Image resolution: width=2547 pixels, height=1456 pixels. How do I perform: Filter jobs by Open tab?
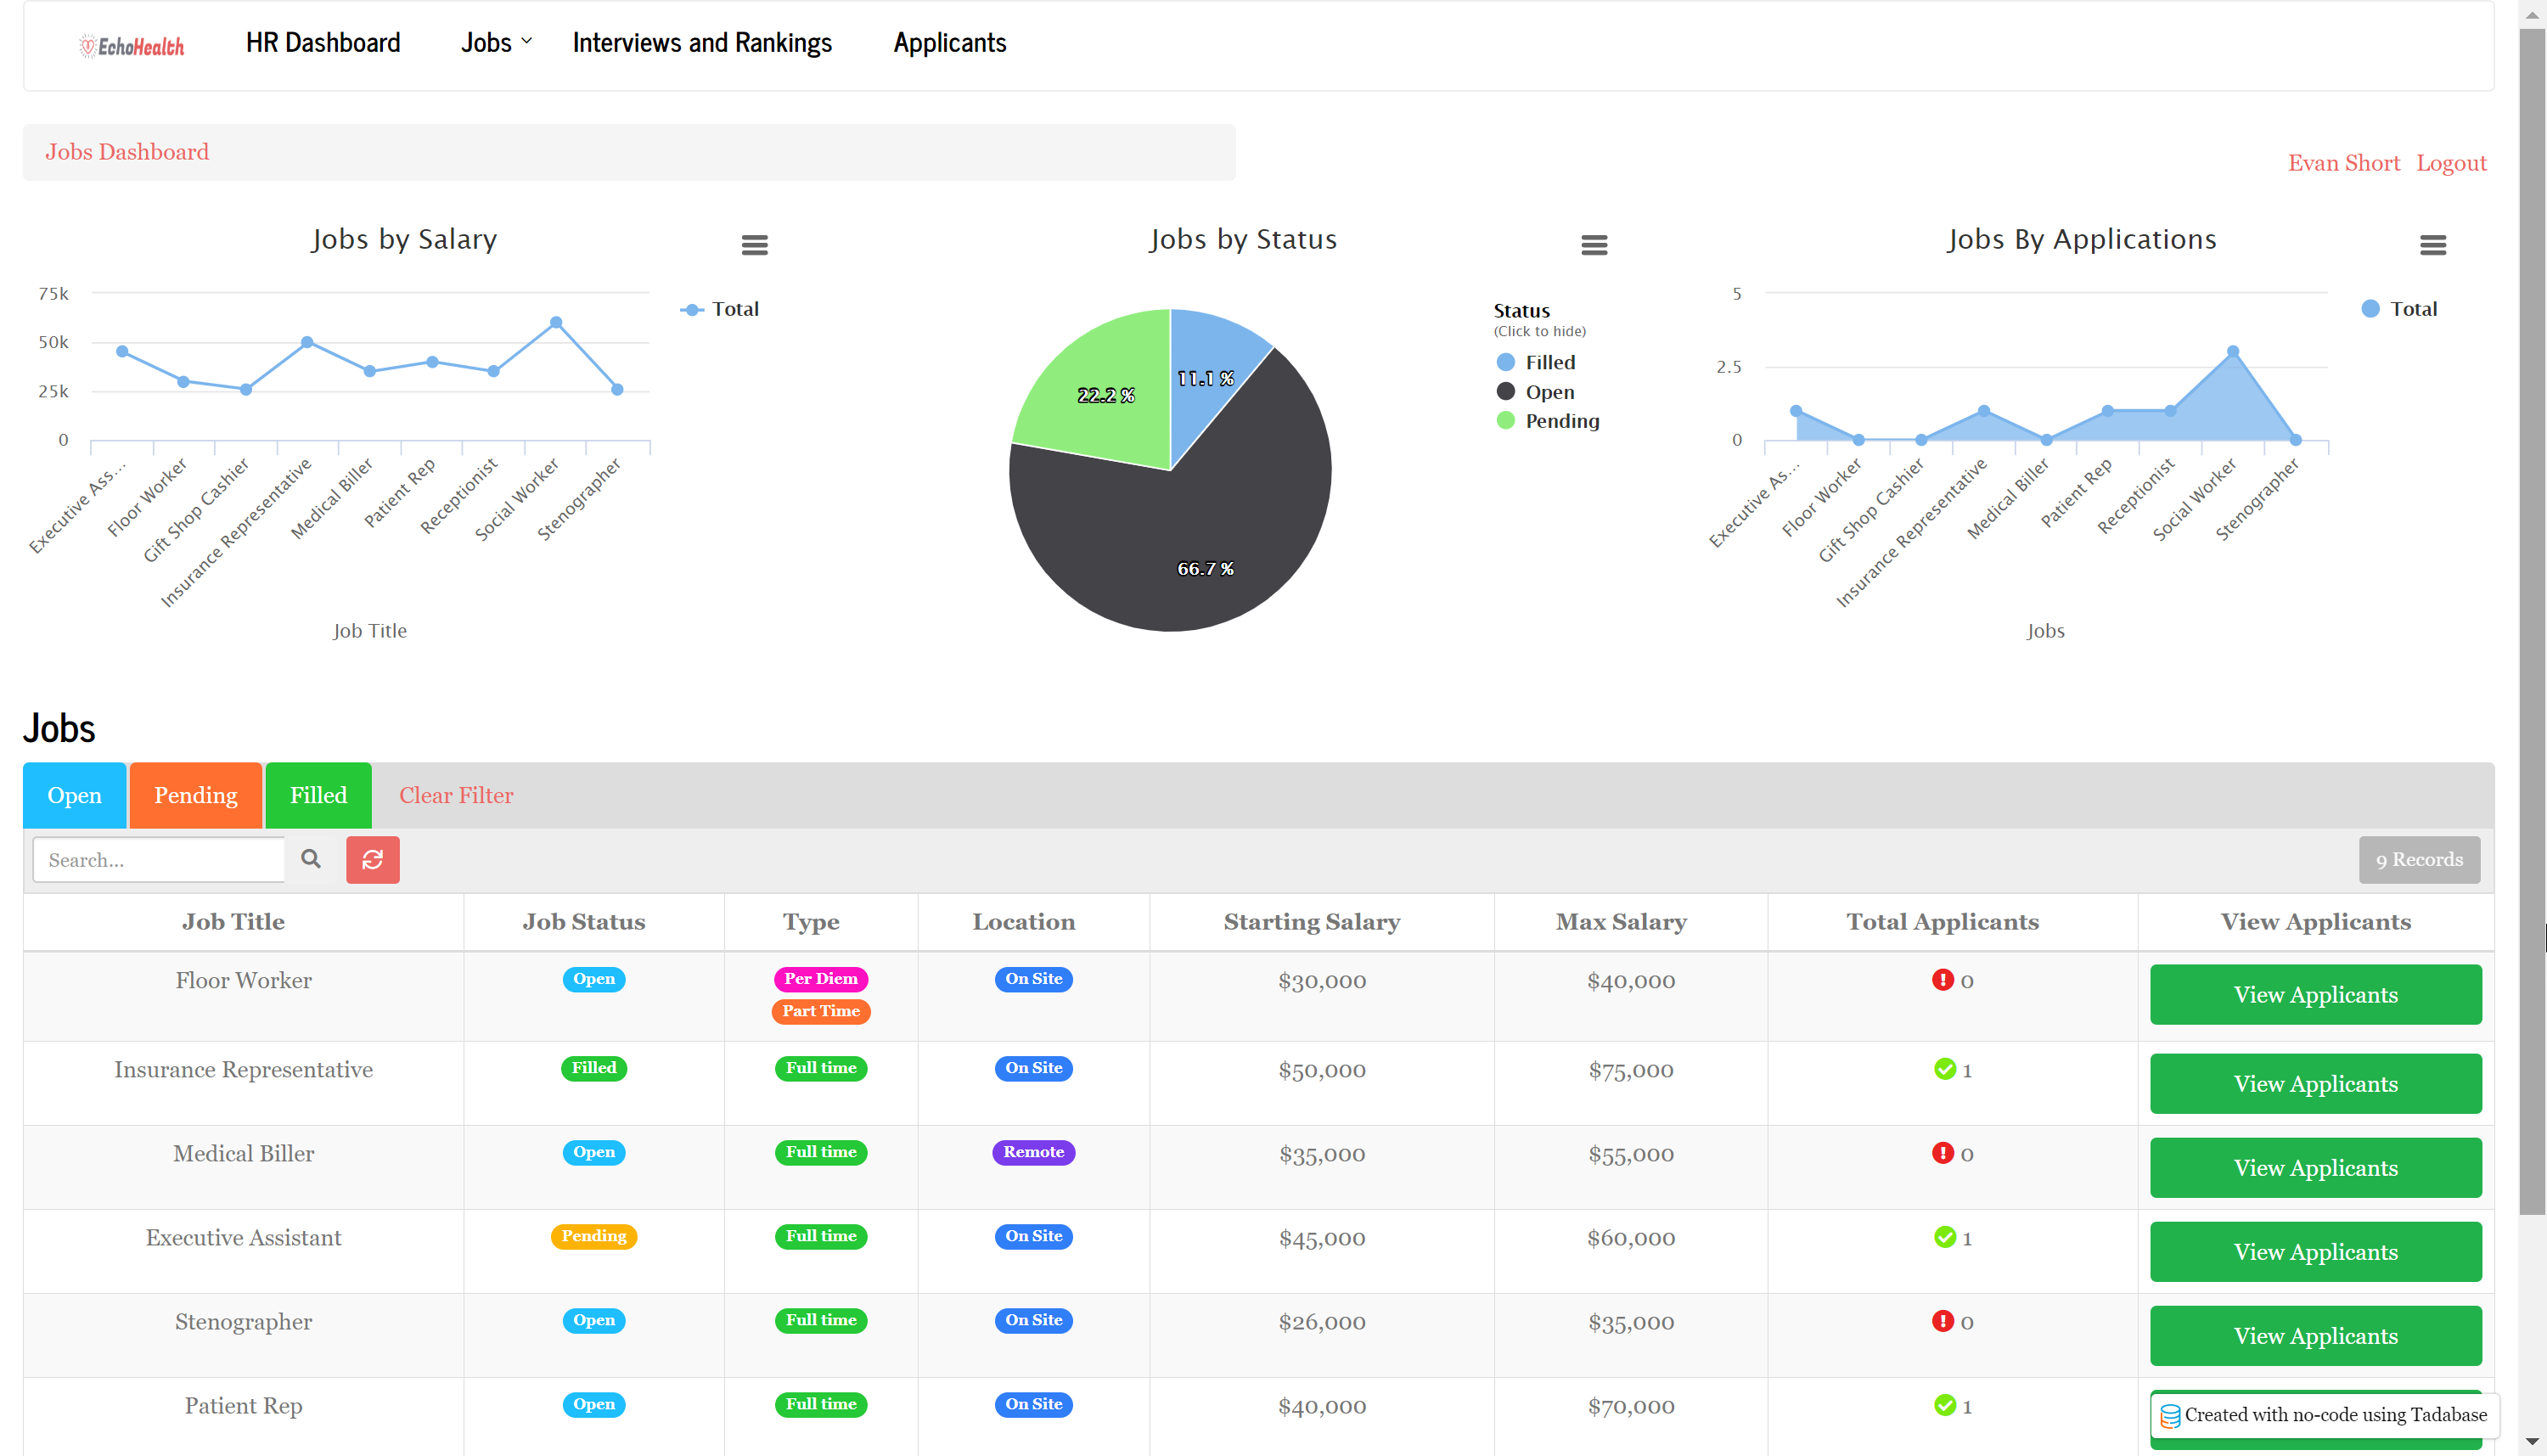[x=75, y=795]
